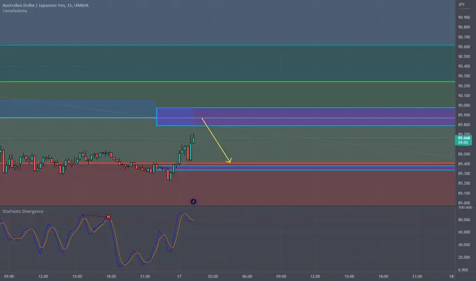Select the green horizontal line near 90.250
This screenshot has width=476, height=281.
tap(227, 81)
